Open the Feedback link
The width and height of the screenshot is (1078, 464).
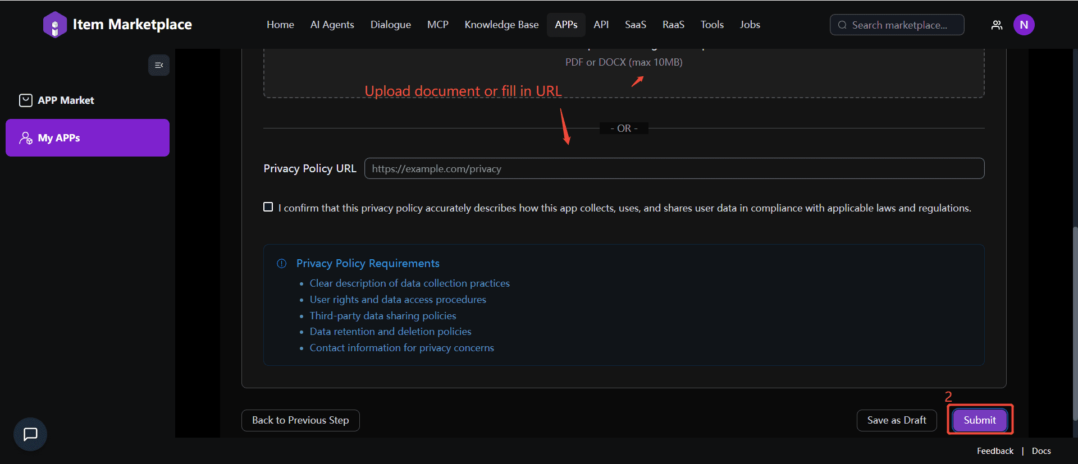pyautogui.click(x=995, y=451)
